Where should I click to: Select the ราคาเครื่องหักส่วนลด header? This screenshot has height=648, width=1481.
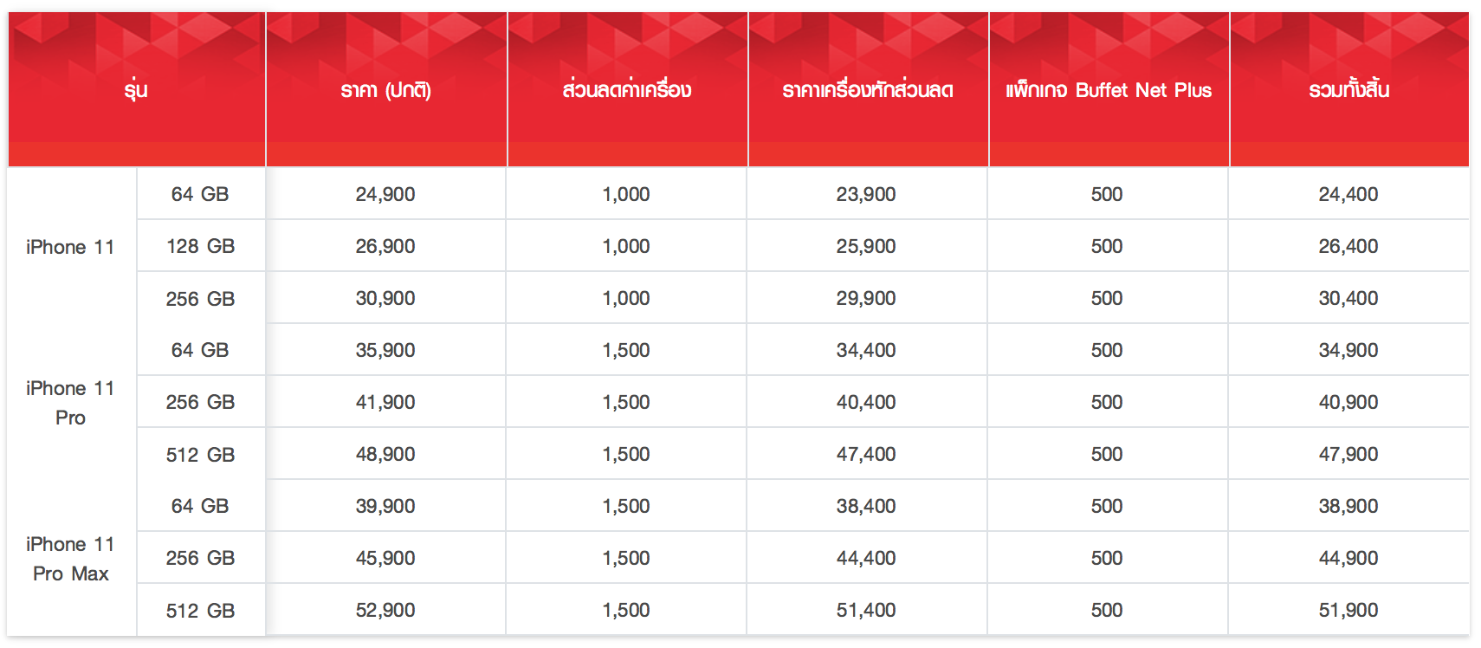[x=868, y=89]
